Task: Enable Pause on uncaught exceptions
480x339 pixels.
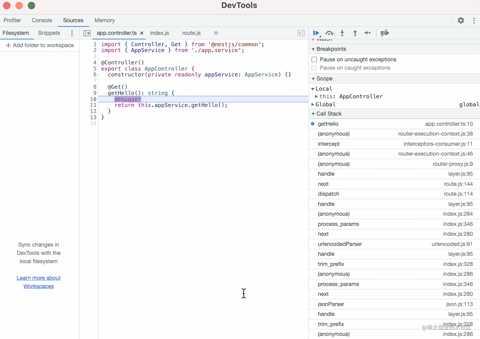Action: pyautogui.click(x=314, y=59)
